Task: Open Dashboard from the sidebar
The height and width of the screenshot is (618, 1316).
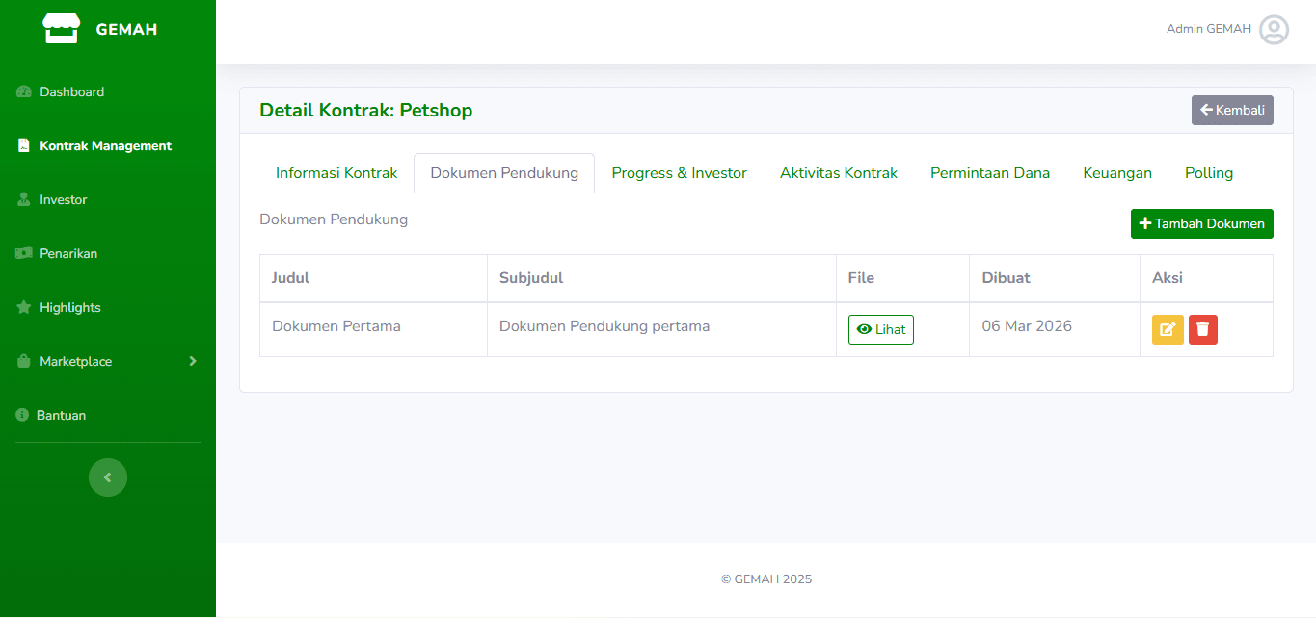Action: [71, 92]
